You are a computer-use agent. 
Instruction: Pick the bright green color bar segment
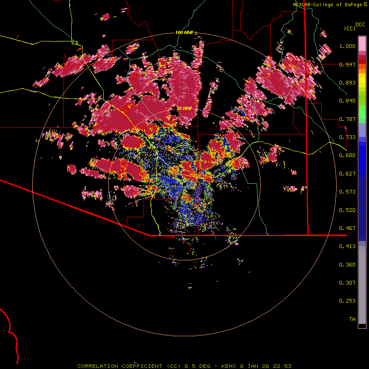point(362,112)
